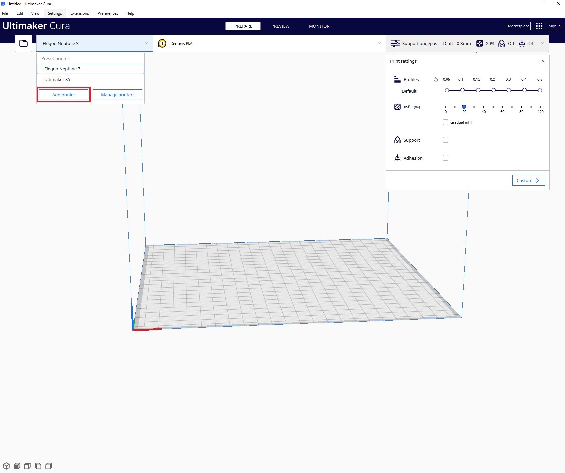This screenshot has height=473, width=565.
Task: Click the Support angepas… Draft 0.3mm profile text
Action: (x=437, y=43)
